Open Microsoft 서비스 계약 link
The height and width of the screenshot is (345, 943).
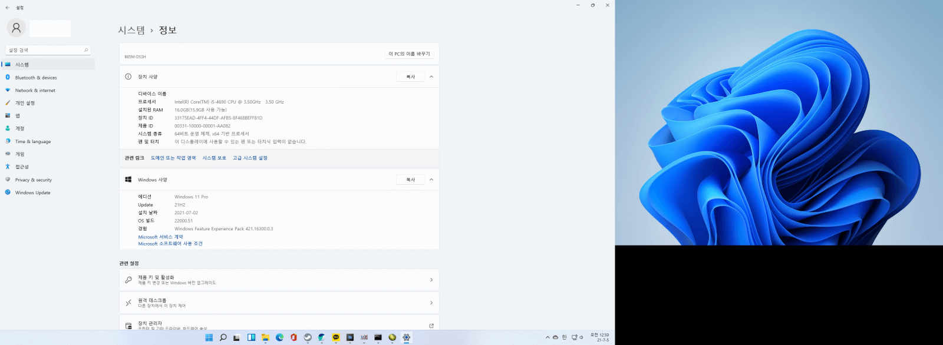coord(161,237)
